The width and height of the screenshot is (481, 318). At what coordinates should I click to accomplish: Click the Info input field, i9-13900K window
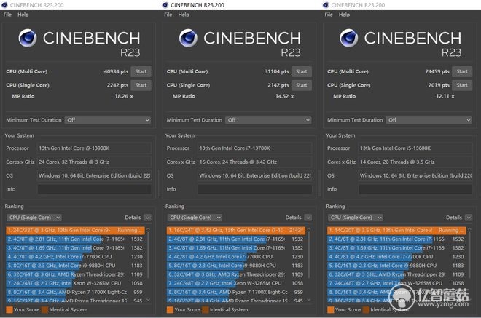tap(94, 189)
